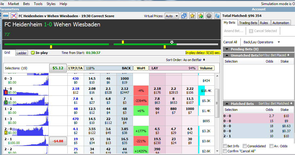Click the Cancel All button
The height and width of the screenshot is (155, 295).
pos(230,42)
